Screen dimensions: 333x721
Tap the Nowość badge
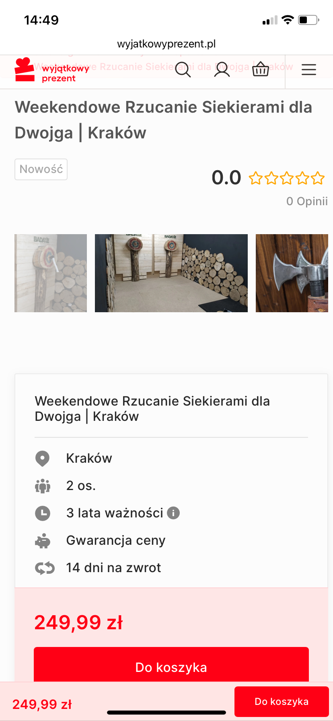(x=41, y=169)
